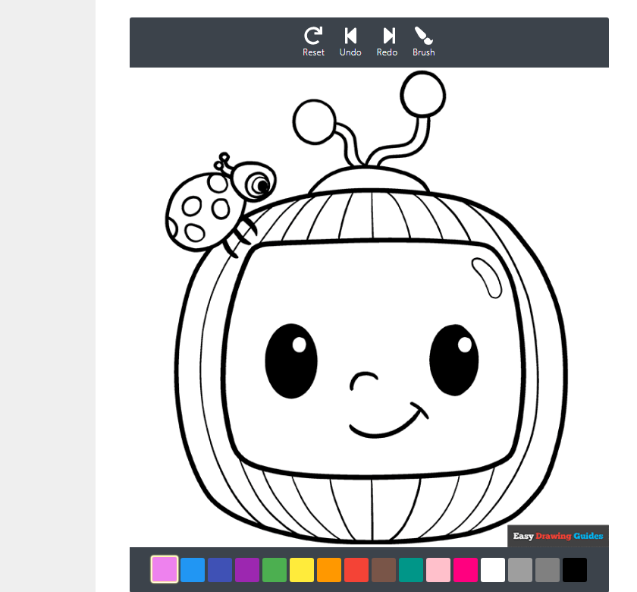This screenshot has width=637, height=592.
Task: Select the indigo color swatch
Action: point(220,569)
